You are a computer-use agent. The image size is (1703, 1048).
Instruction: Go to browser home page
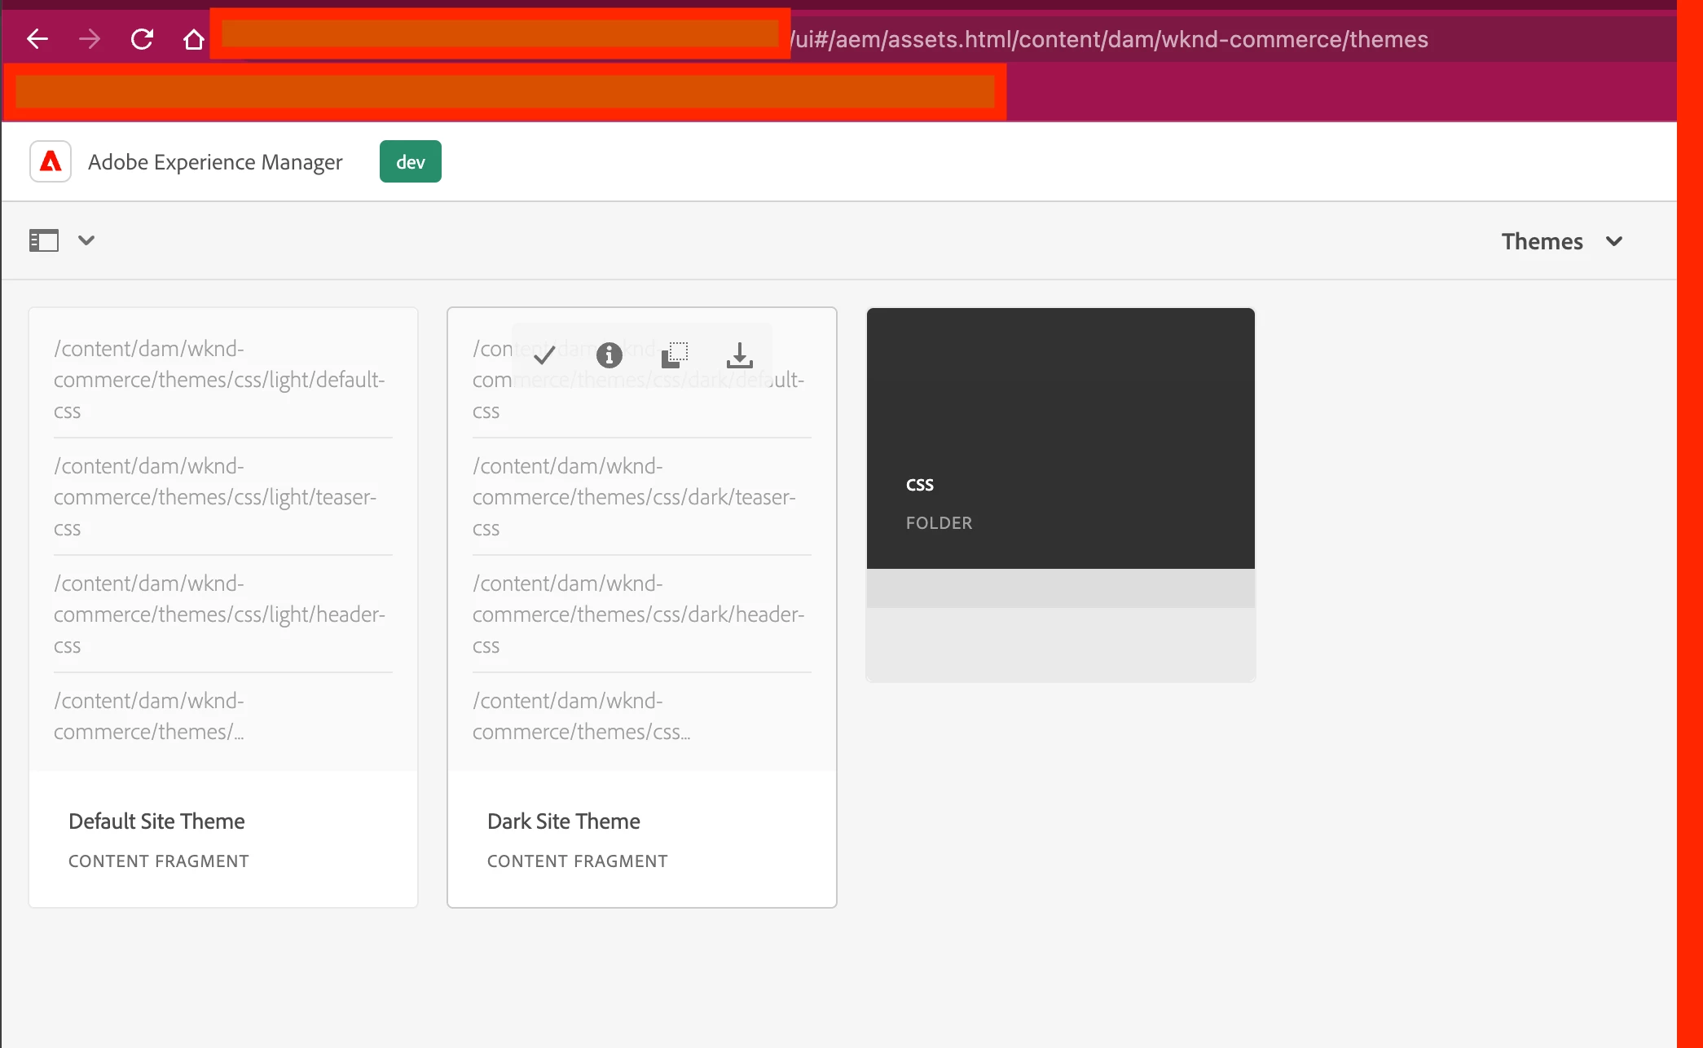point(193,39)
